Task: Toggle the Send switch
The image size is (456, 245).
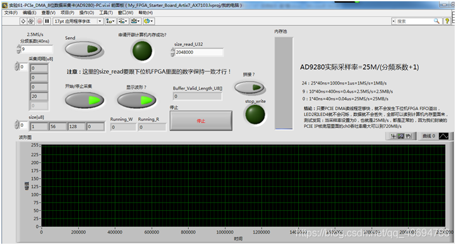Action: click(83, 49)
